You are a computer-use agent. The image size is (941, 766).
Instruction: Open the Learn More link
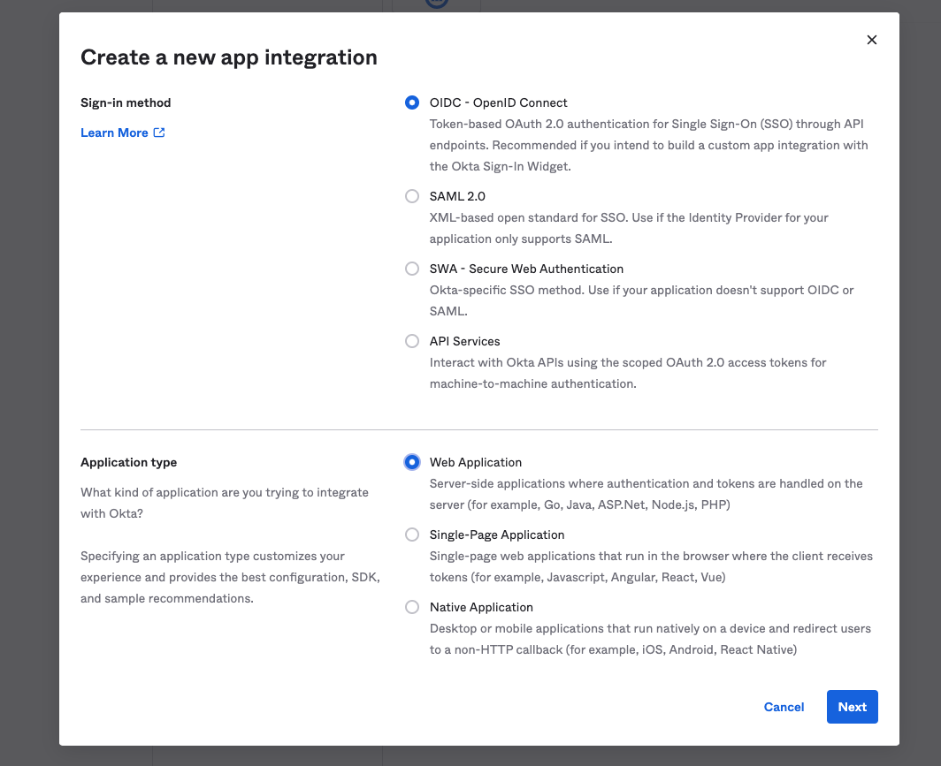point(122,133)
